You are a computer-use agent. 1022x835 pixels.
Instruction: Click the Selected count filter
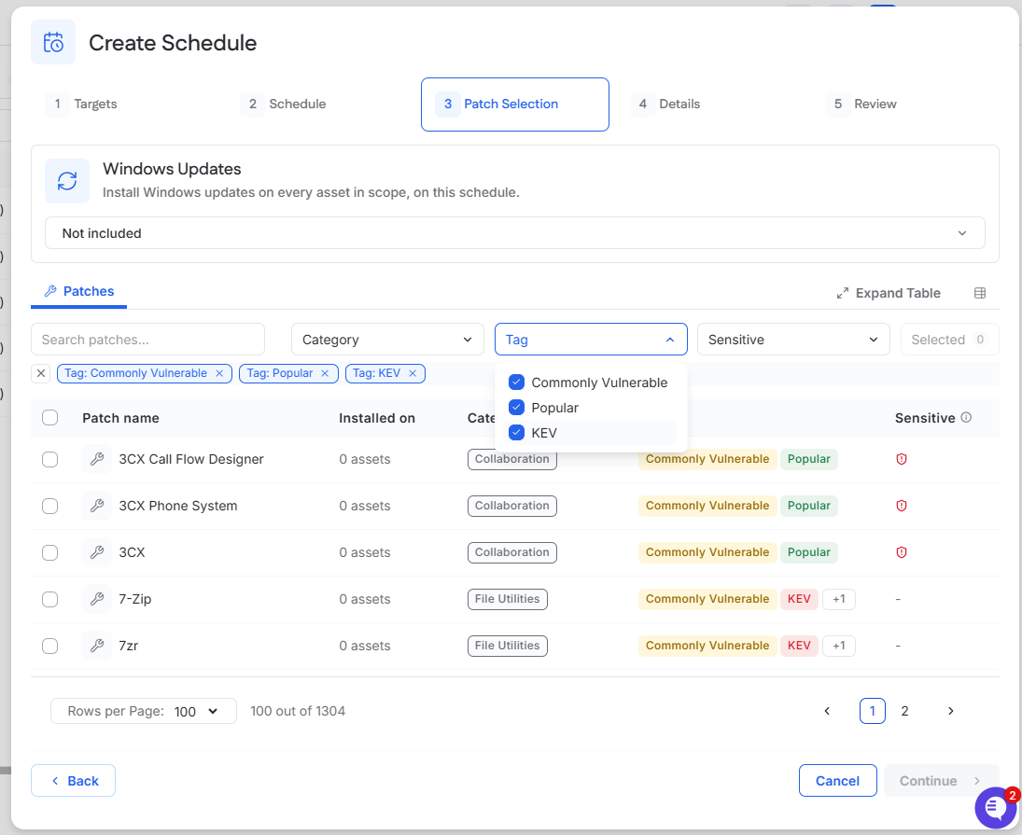coord(949,340)
